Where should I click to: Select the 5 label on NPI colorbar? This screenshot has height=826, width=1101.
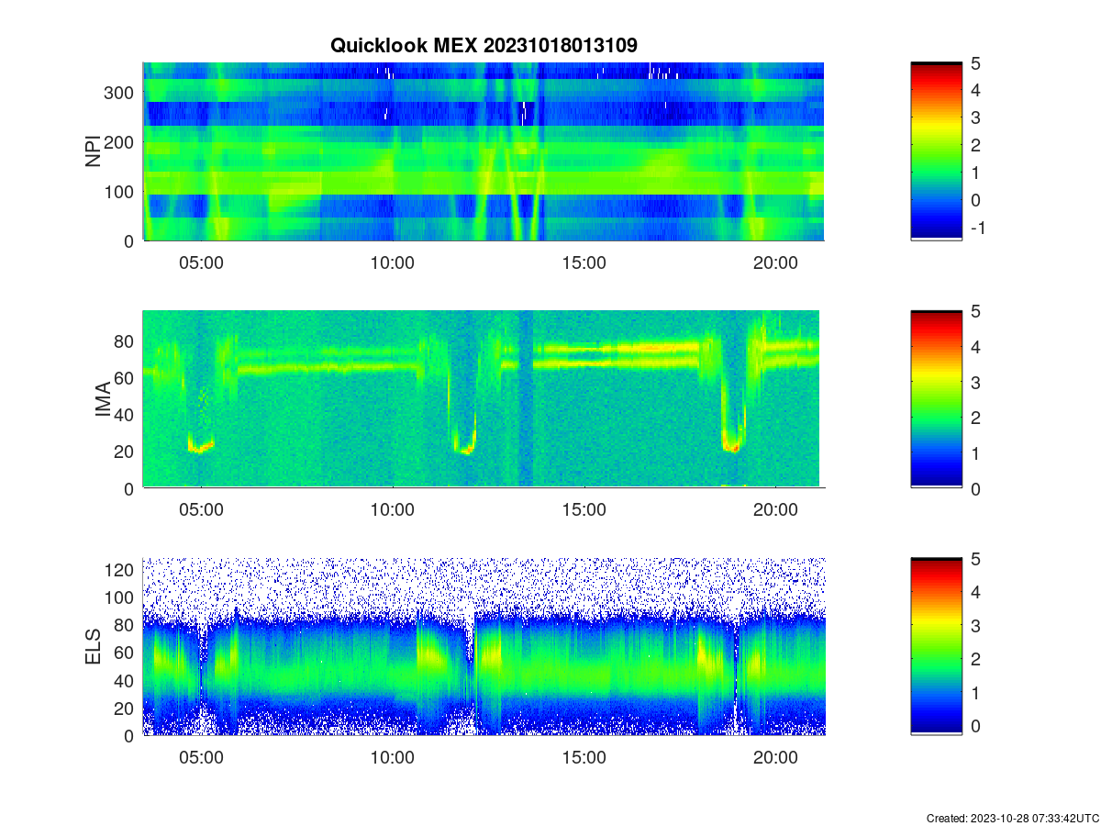(976, 63)
